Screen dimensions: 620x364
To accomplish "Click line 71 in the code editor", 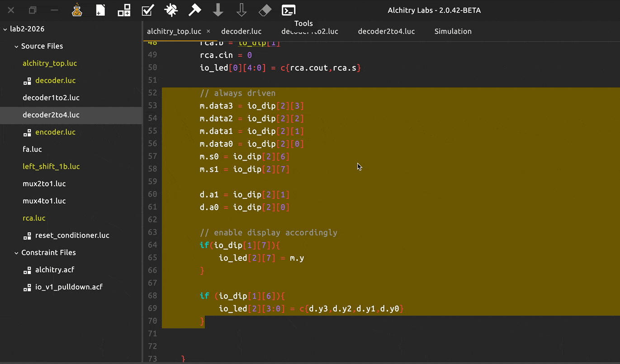I will pos(317,334).
